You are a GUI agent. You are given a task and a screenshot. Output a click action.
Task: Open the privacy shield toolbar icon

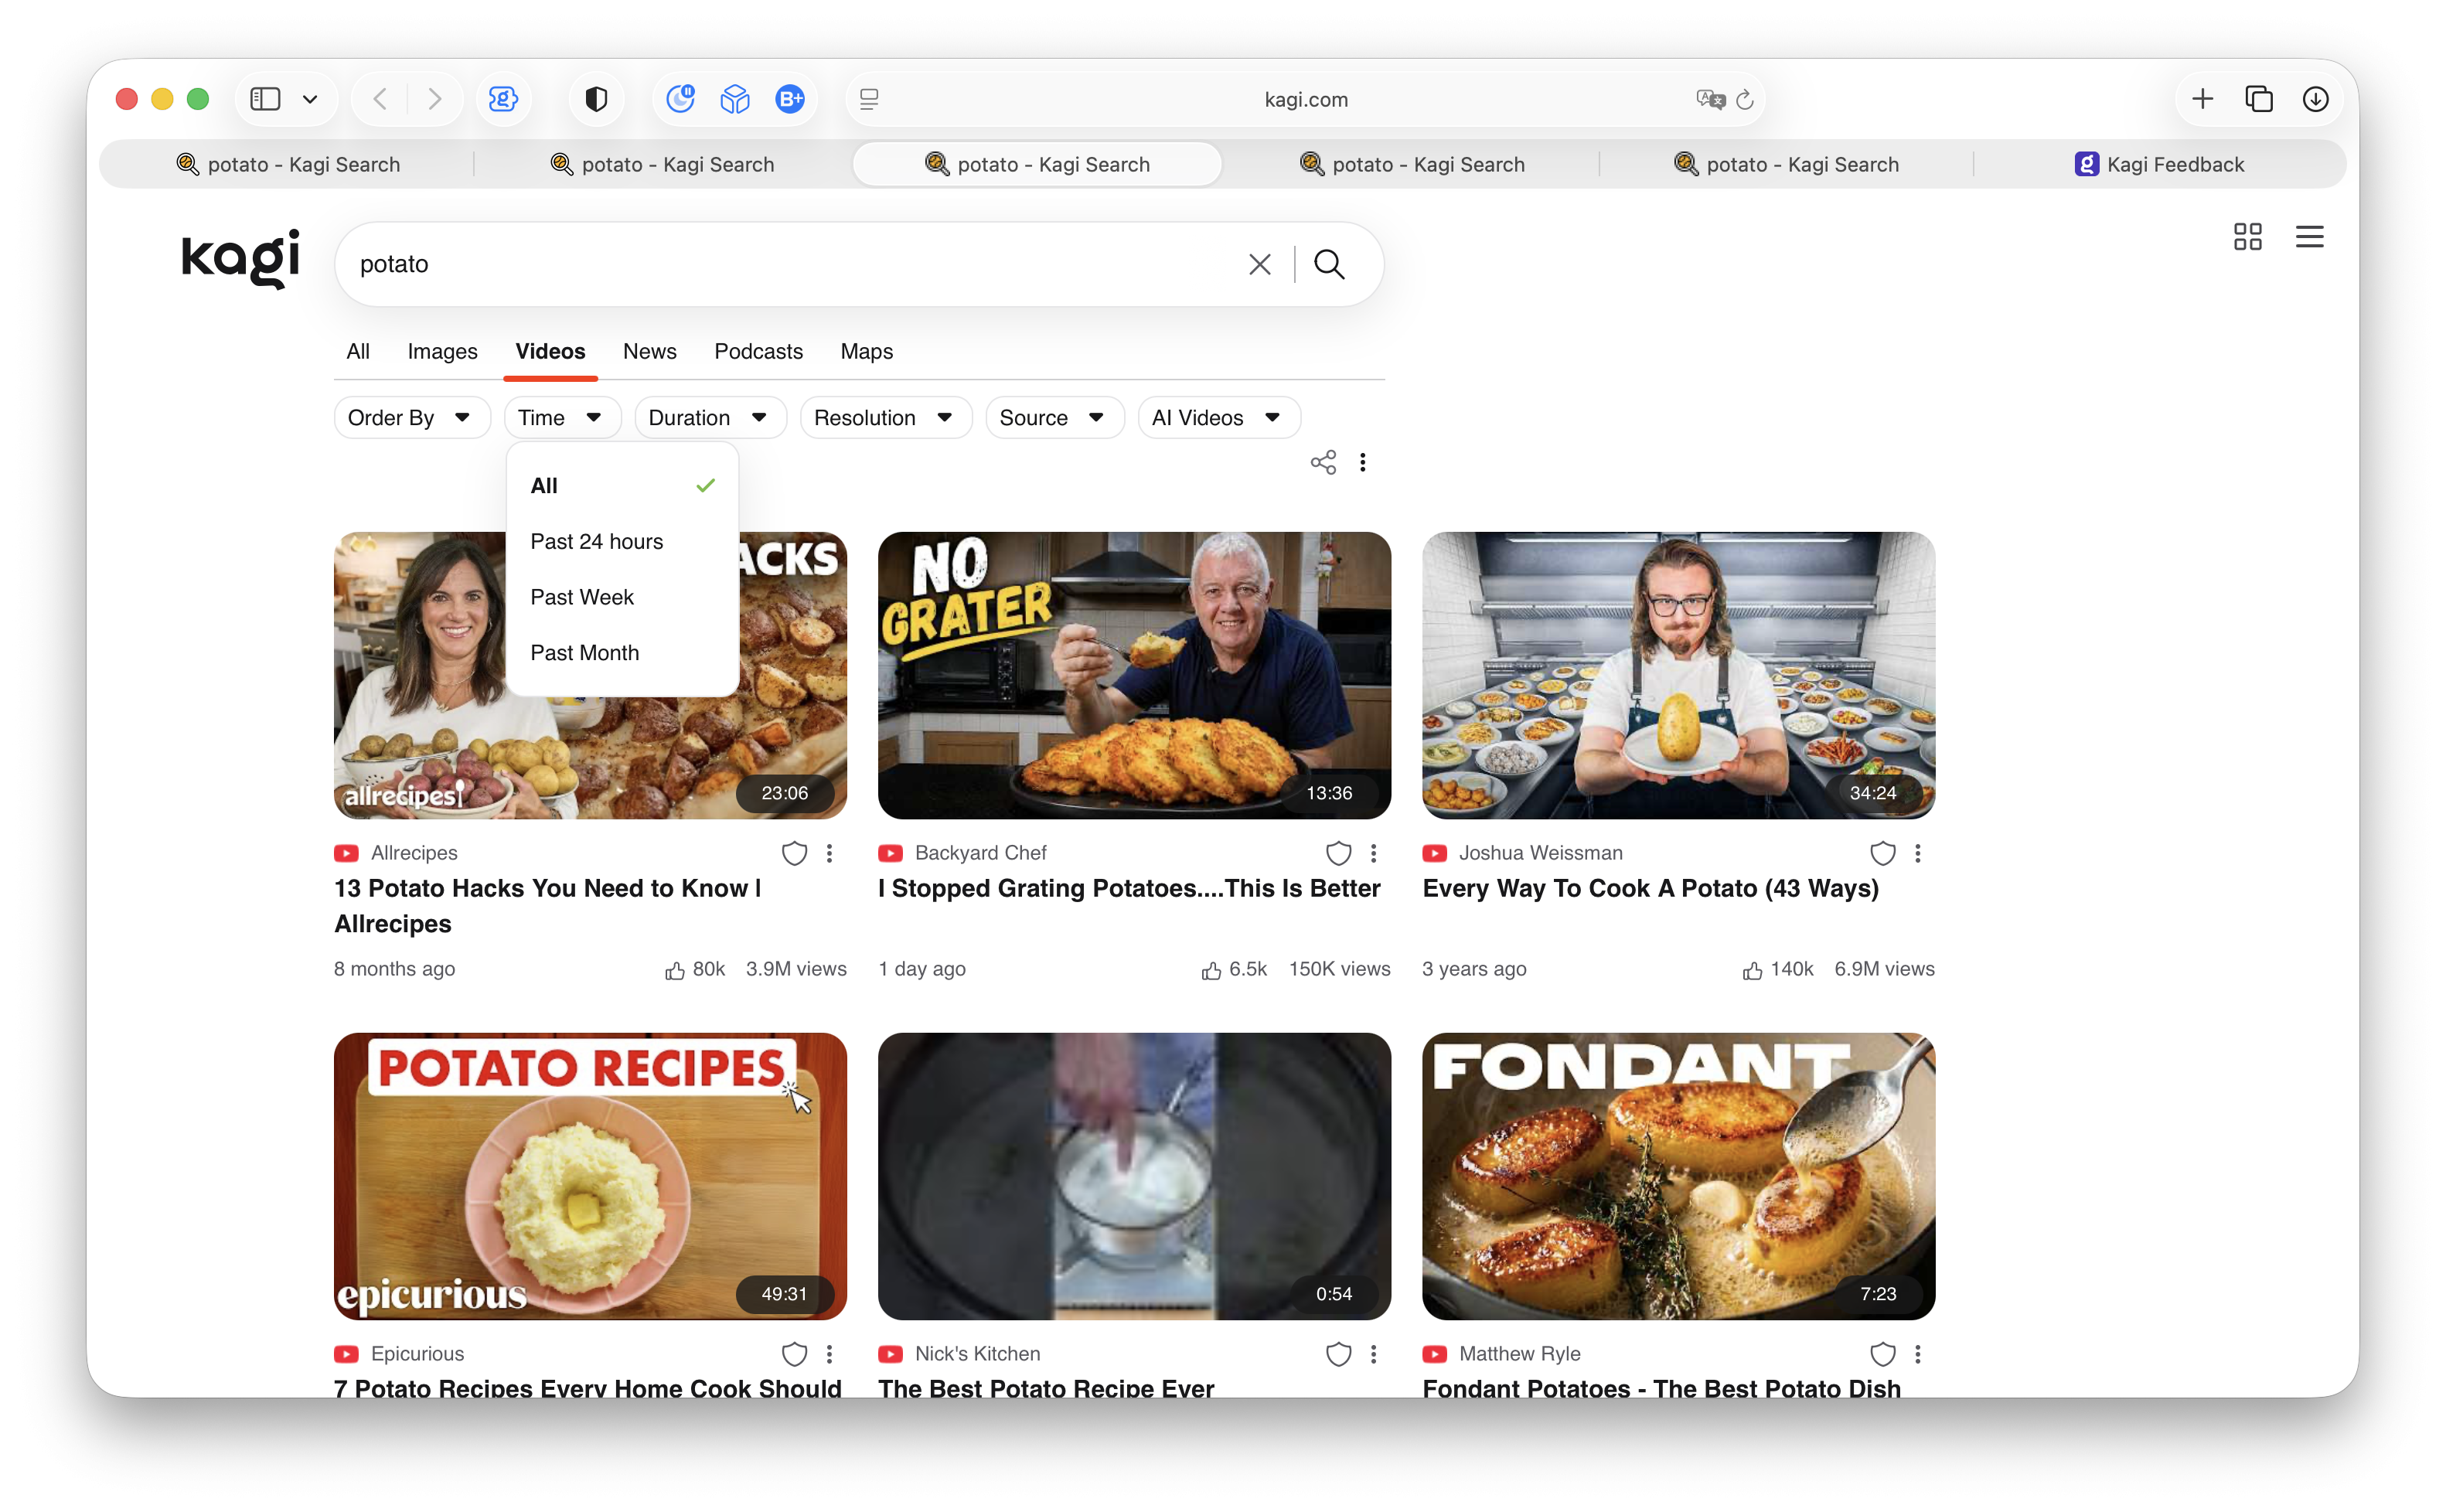(x=596, y=99)
